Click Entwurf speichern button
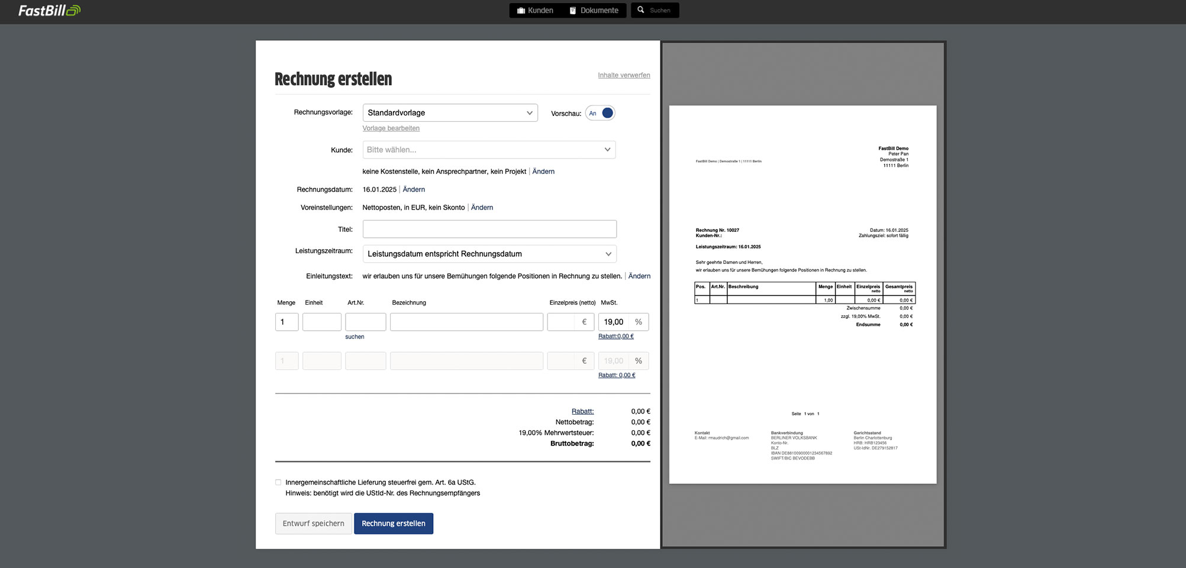The height and width of the screenshot is (568, 1186). [313, 524]
